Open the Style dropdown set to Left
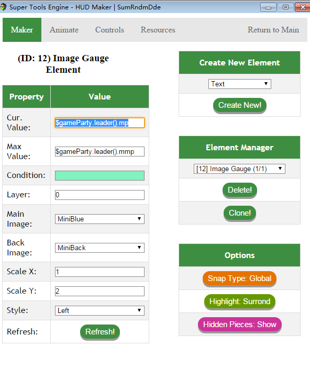The height and width of the screenshot is (369, 310). click(x=99, y=310)
